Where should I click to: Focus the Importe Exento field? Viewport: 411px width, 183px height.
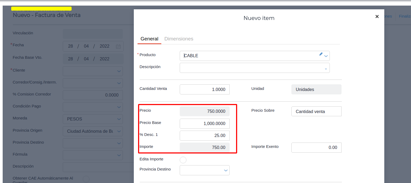click(316, 147)
